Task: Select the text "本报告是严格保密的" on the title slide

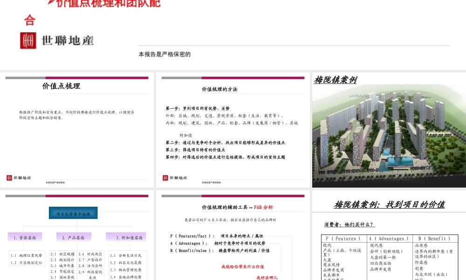Action: pos(164,55)
